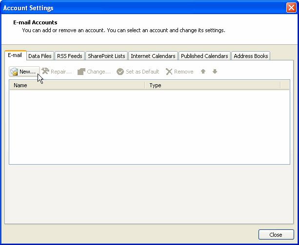
Task: Go to the SharePoint Lists tab
Action: coord(106,56)
